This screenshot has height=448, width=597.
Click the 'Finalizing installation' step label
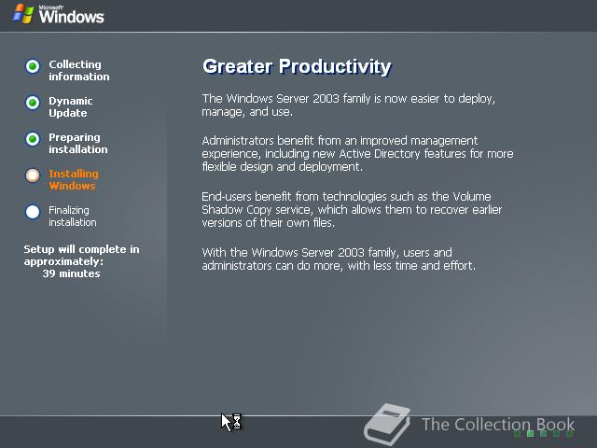click(x=73, y=216)
